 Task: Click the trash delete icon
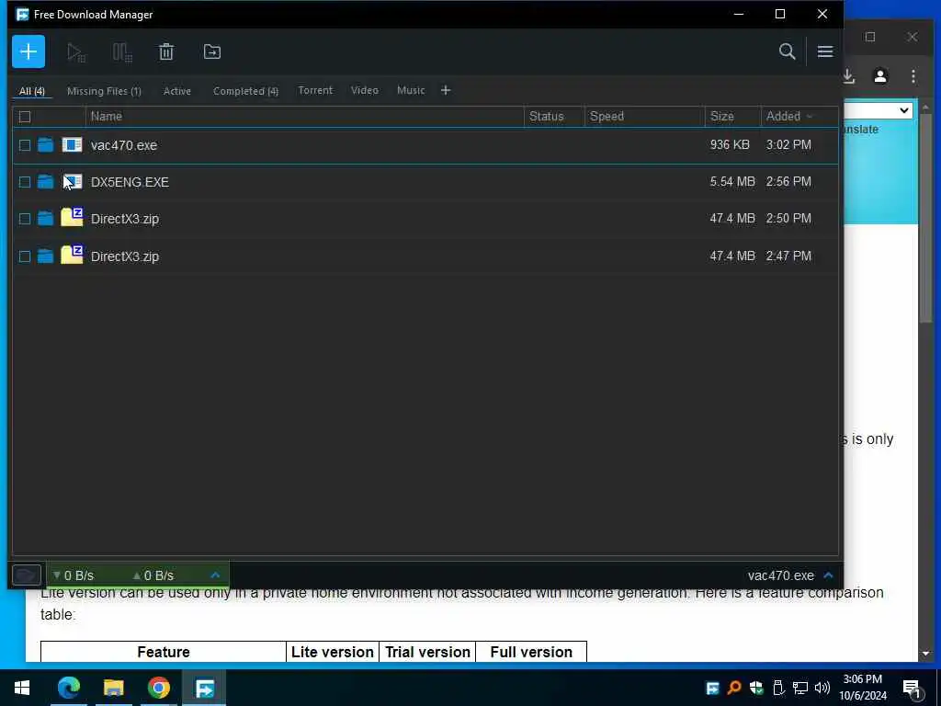tap(166, 51)
